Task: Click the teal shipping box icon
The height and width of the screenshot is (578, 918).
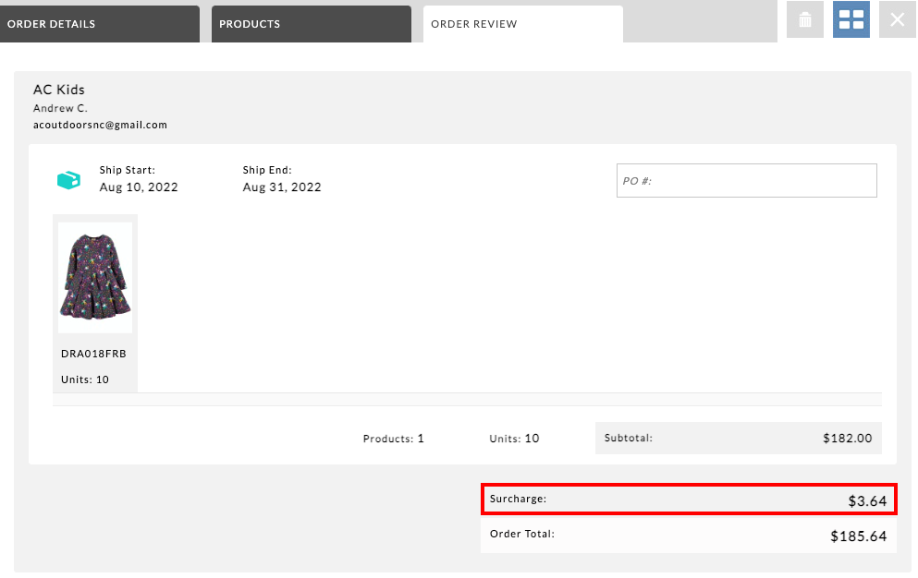Action: [68, 180]
